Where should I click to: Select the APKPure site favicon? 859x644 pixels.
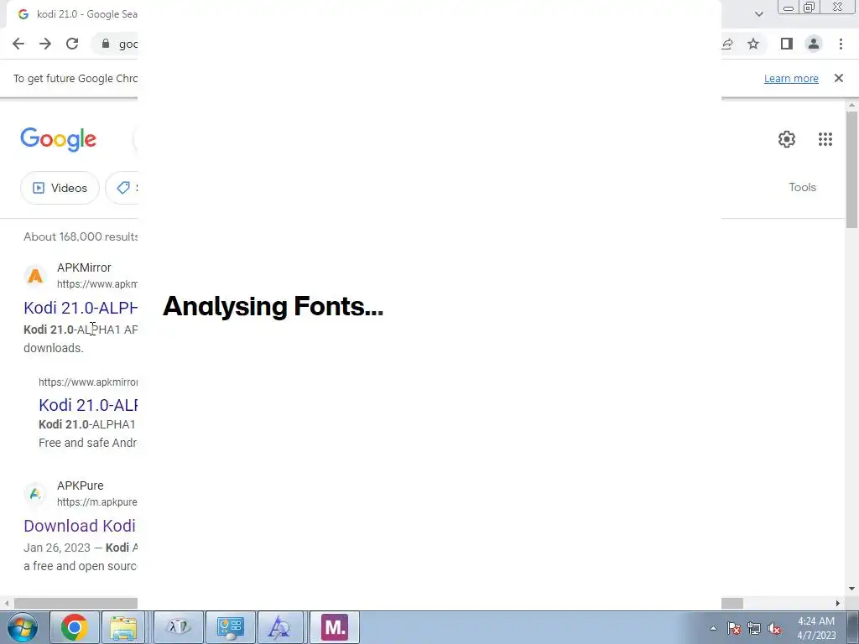point(35,494)
